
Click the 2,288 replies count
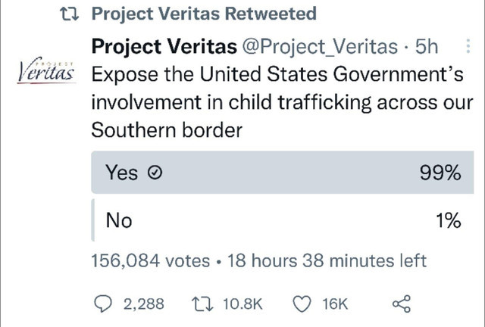tap(144, 304)
